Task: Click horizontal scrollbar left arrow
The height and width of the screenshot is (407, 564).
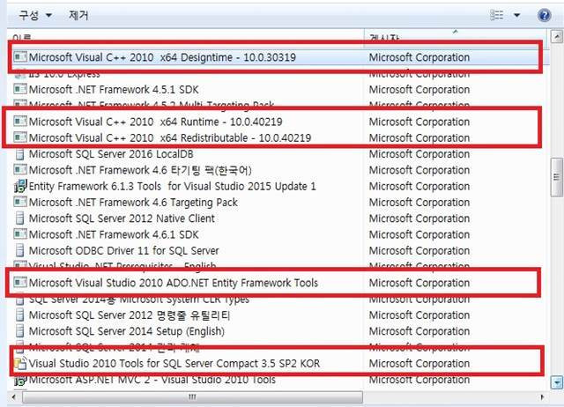Action: pos(14,397)
